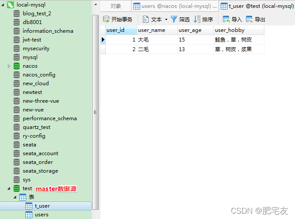295x219 pixels.
Task: Select the cell containing 二毛
Action: point(157,49)
